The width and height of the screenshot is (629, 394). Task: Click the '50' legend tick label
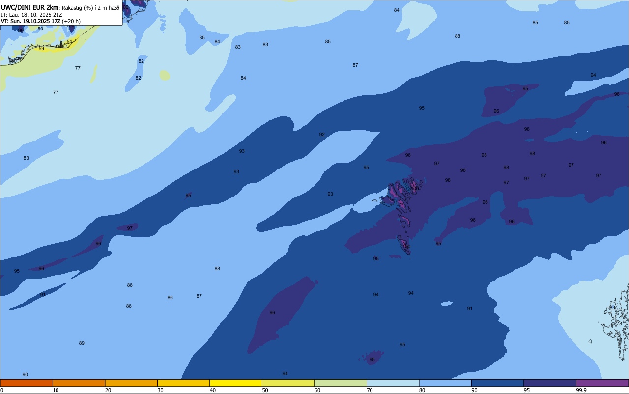[265, 390]
